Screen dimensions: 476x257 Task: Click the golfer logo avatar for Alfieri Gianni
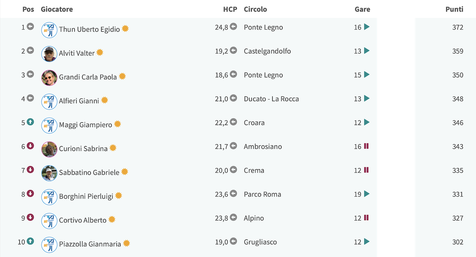(x=49, y=102)
